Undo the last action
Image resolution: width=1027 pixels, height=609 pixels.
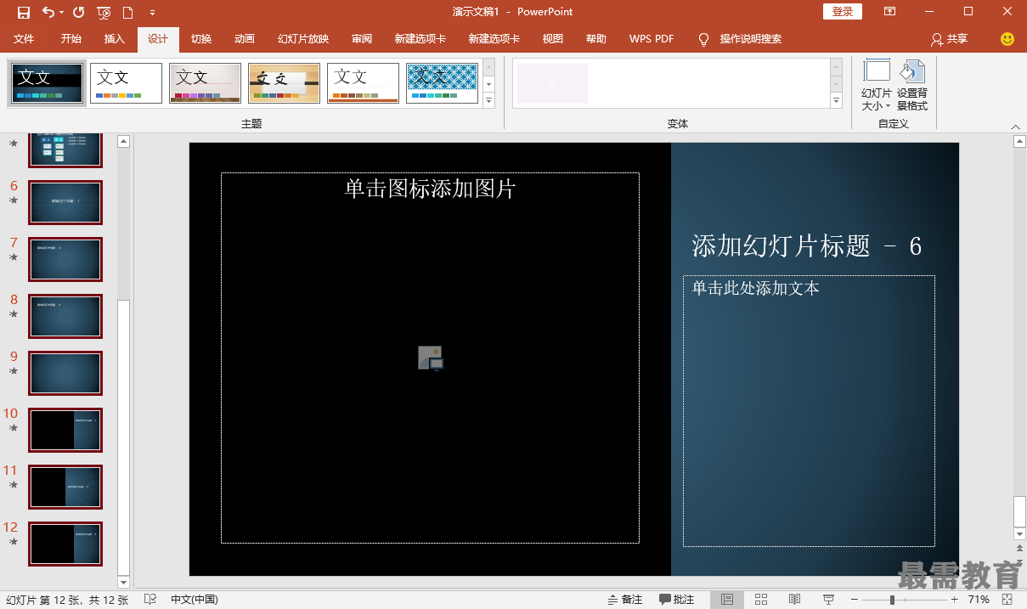point(48,13)
